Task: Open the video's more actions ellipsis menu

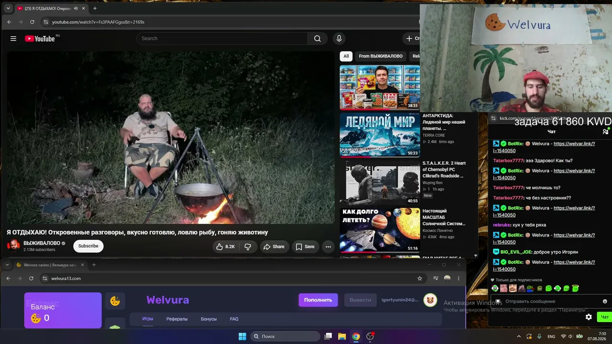Action: (328, 247)
